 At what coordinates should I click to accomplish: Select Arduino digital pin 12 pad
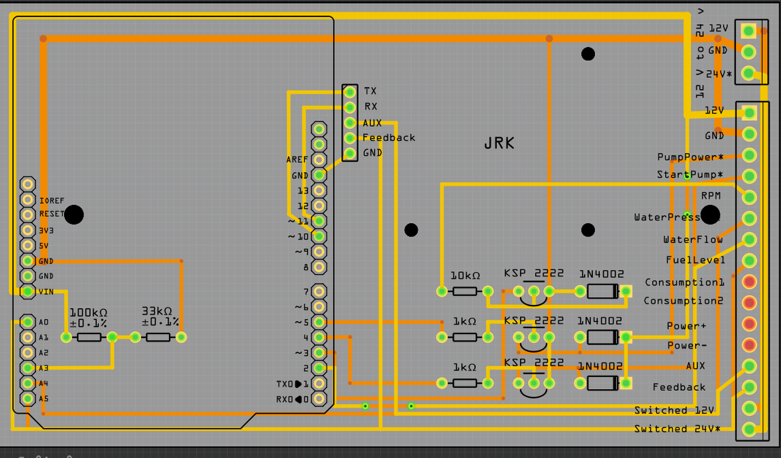pos(319,206)
